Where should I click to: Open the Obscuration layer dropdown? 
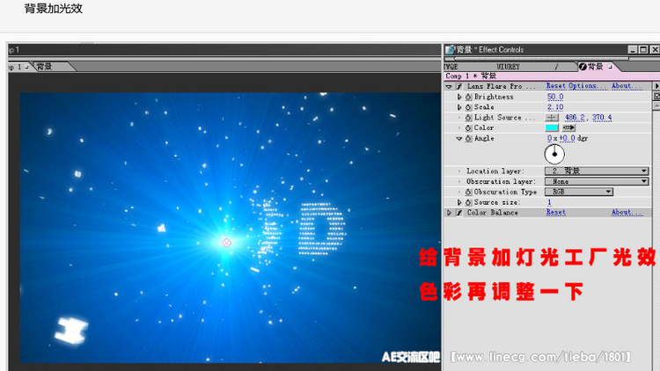click(x=597, y=181)
